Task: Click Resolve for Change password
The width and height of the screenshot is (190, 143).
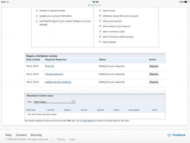Action: tap(154, 74)
